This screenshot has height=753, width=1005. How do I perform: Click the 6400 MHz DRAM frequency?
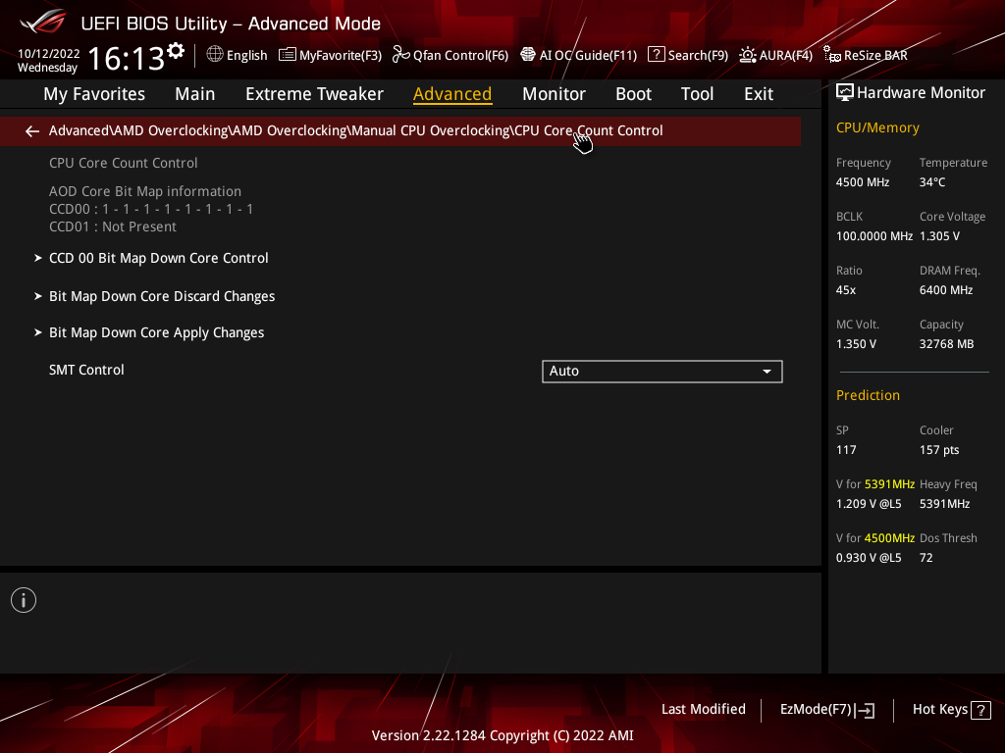coord(946,290)
